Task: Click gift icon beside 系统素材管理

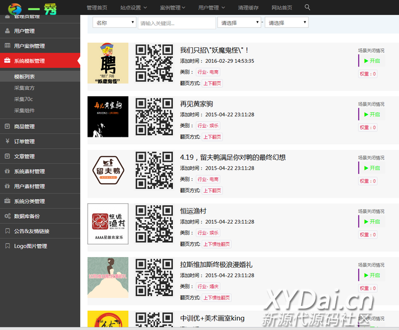Action: click(x=7, y=171)
